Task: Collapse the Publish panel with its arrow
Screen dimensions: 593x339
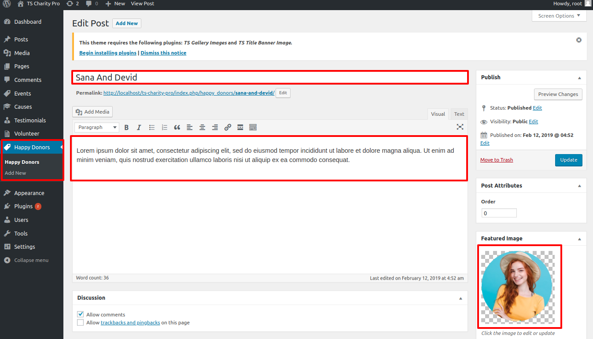Action: (579, 77)
